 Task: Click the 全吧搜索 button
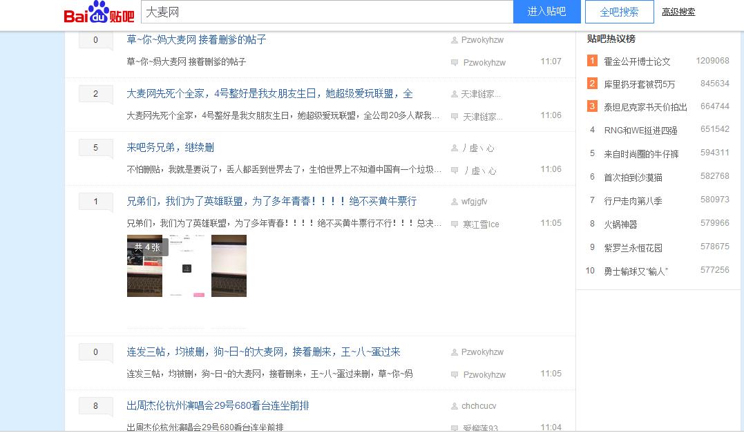[x=619, y=12]
